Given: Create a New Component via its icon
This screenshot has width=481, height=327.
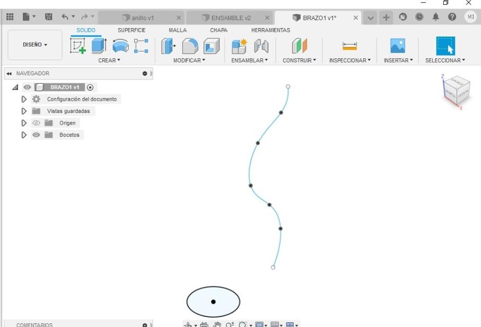Looking at the screenshot, I should 239,46.
